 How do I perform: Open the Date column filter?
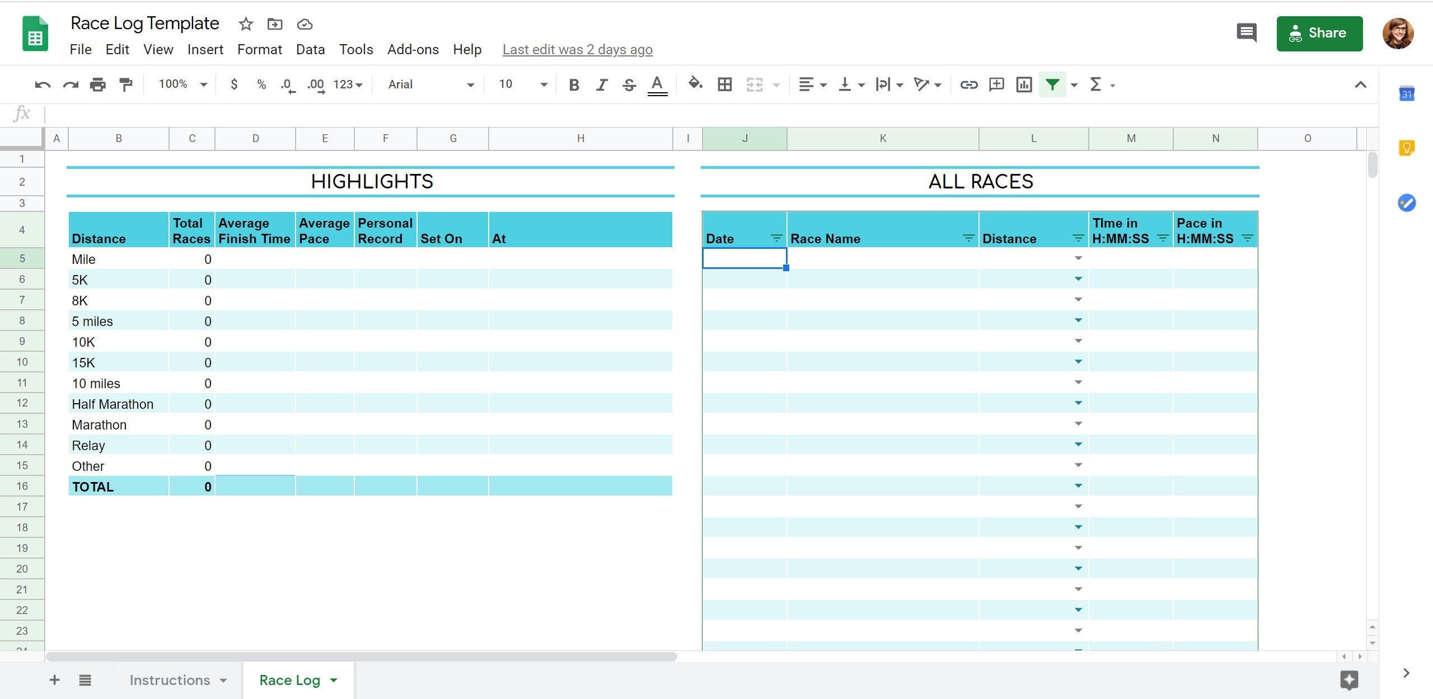coord(777,238)
